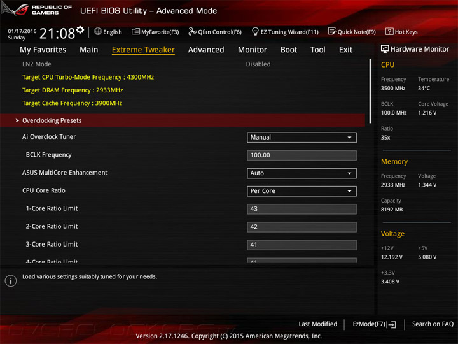The height and width of the screenshot is (344, 458).
Task: Click Last Modified in the footer
Action: [318, 324]
